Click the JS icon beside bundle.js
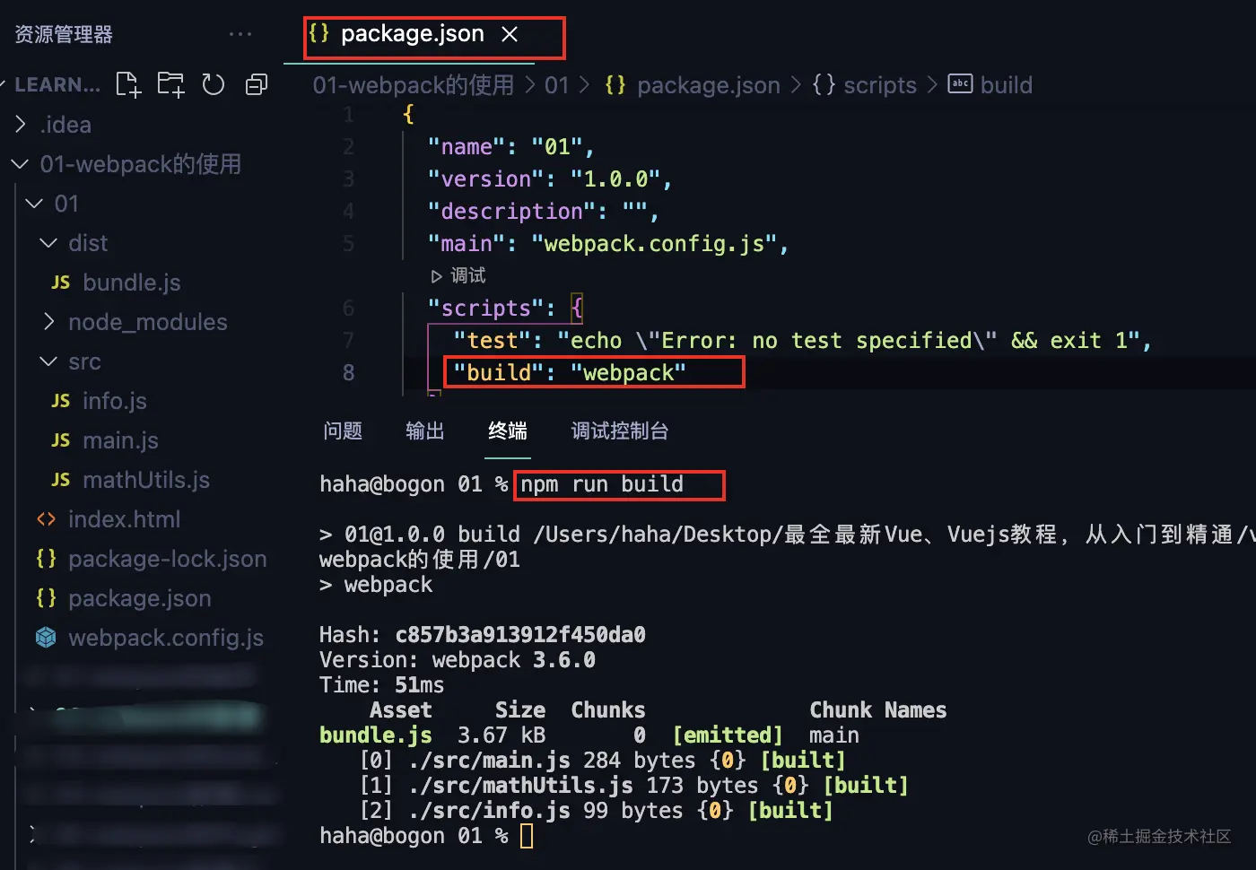Image resolution: width=1256 pixels, height=870 pixels. coord(60,283)
